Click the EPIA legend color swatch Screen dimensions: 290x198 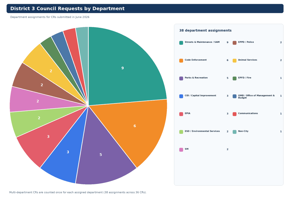pyautogui.click(x=181, y=114)
